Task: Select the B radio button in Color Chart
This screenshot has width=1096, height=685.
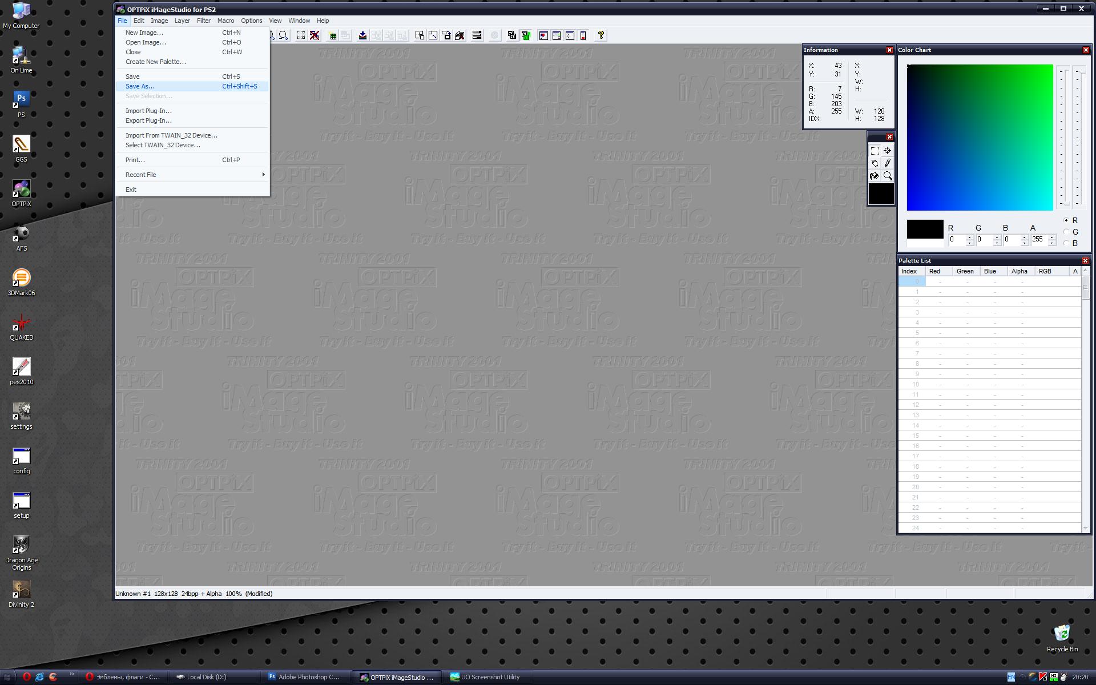Action: tap(1066, 243)
